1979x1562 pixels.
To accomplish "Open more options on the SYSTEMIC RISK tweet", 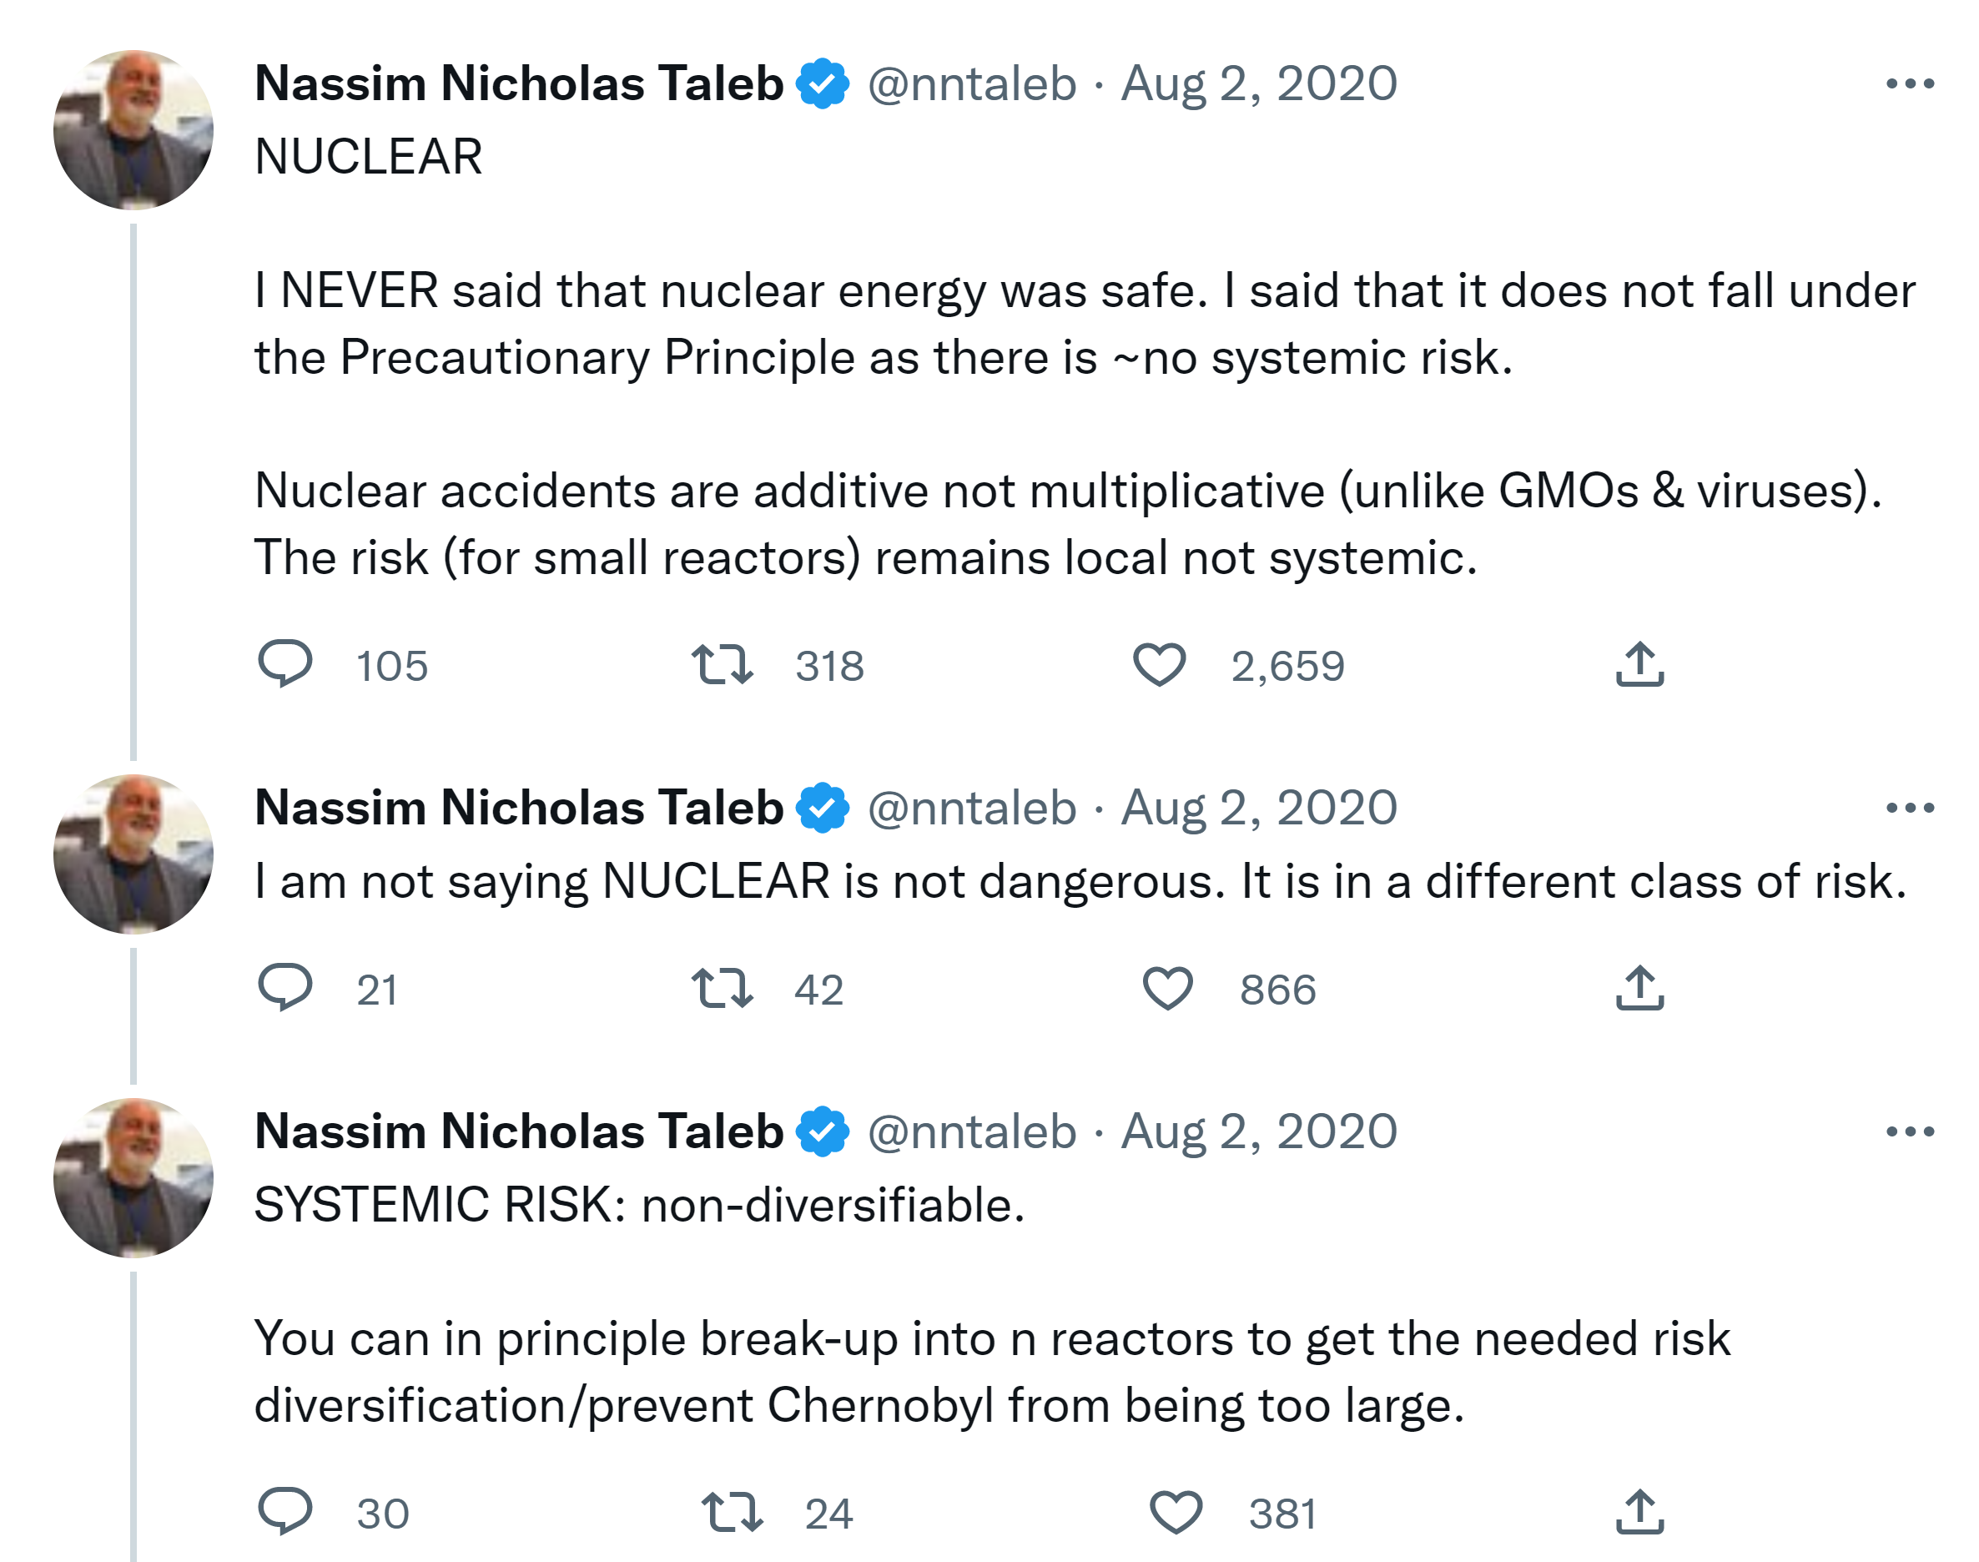I will coord(1910,1132).
